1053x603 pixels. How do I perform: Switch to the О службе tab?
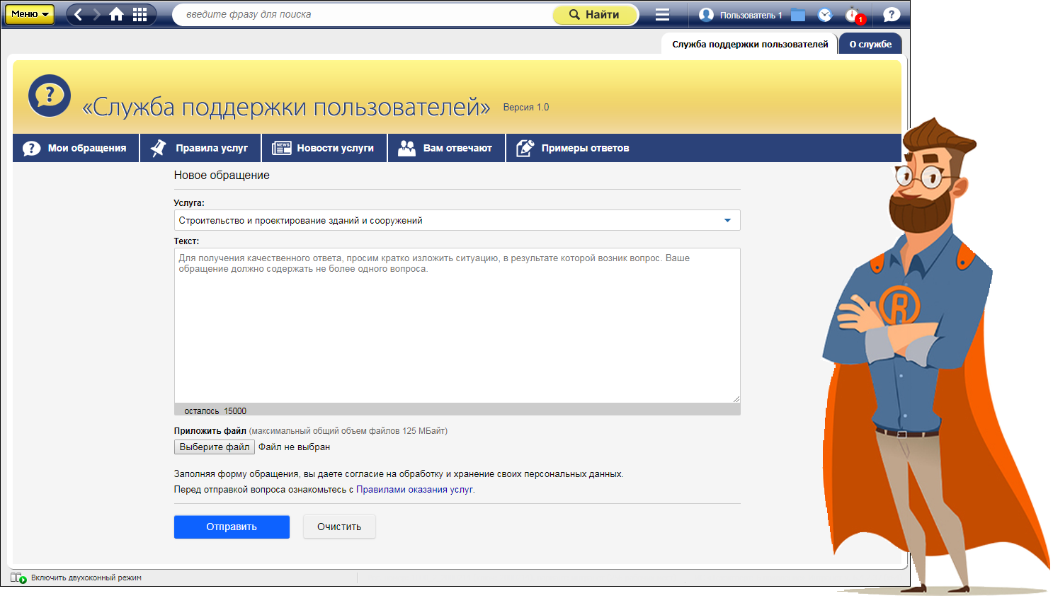[x=870, y=44]
